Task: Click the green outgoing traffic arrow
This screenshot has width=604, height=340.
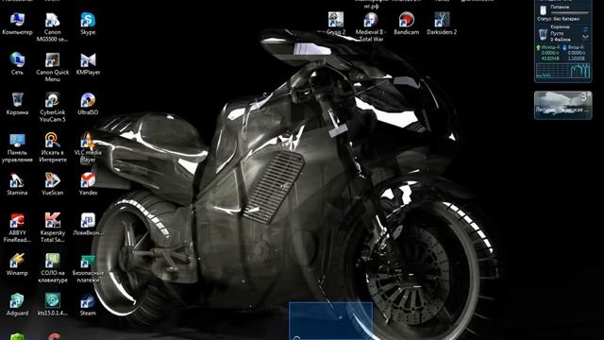Action: click(539, 48)
